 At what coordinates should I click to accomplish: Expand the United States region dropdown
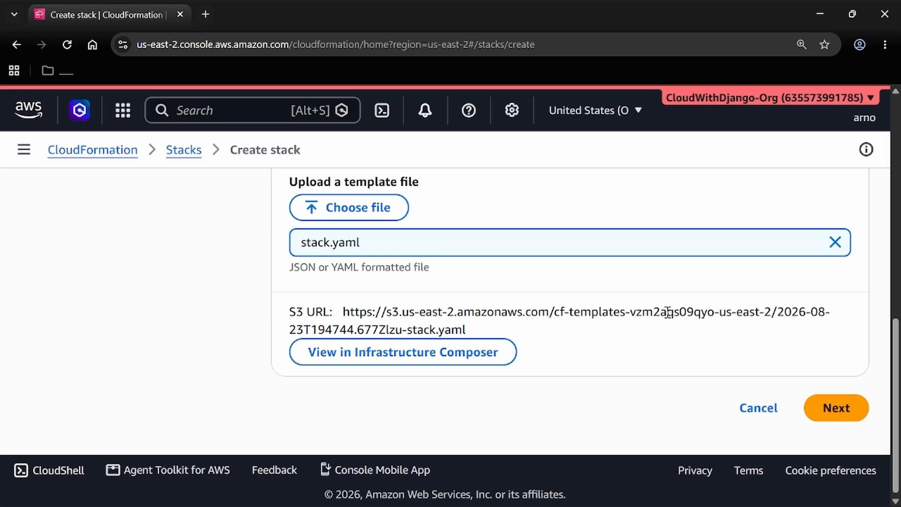[595, 110]
